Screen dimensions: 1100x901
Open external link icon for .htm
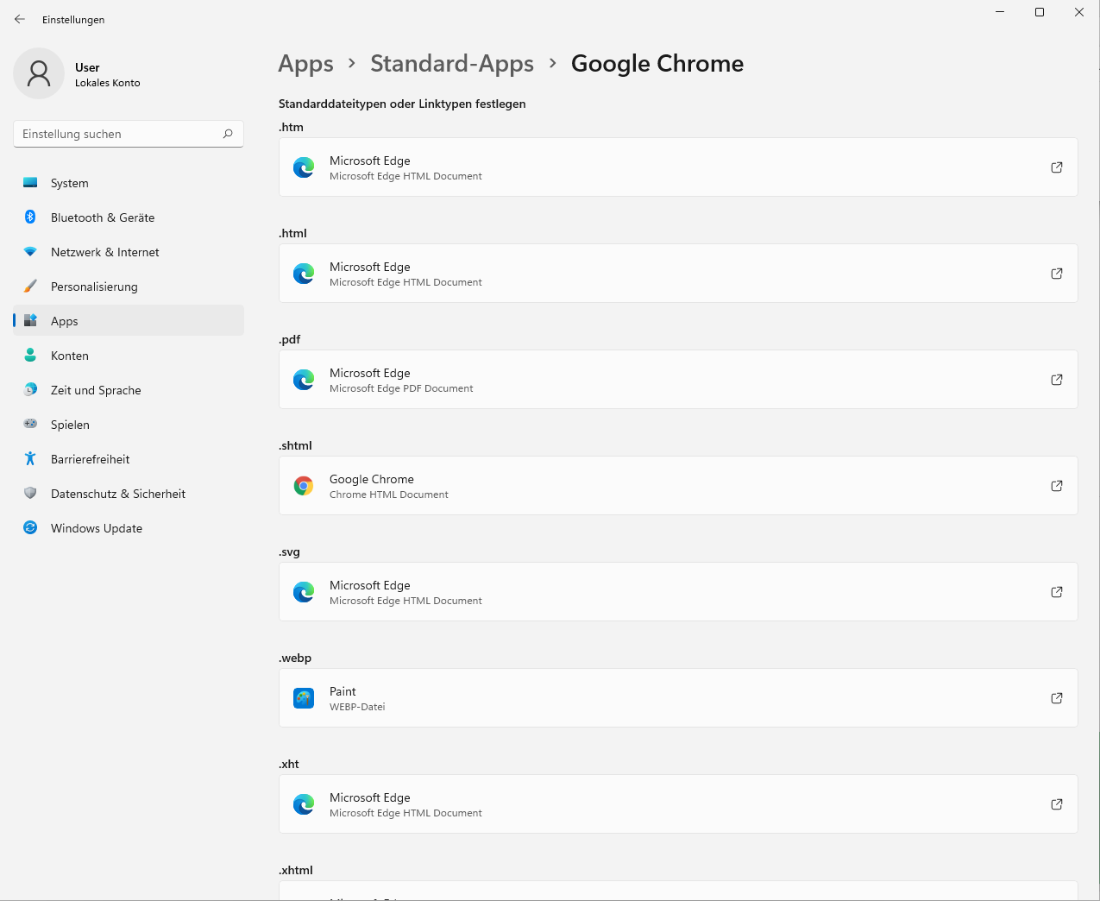click(1056, 167)
